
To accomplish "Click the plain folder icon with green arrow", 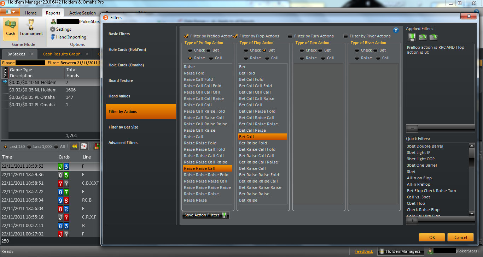I will (433, 37).
